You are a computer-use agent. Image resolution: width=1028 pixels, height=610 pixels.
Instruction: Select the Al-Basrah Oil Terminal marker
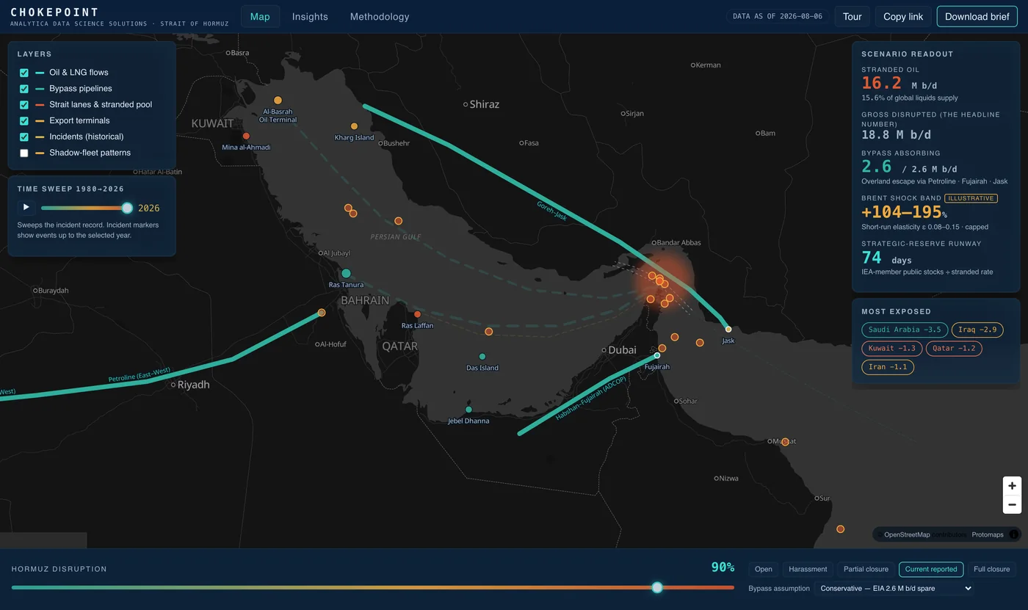278,100
